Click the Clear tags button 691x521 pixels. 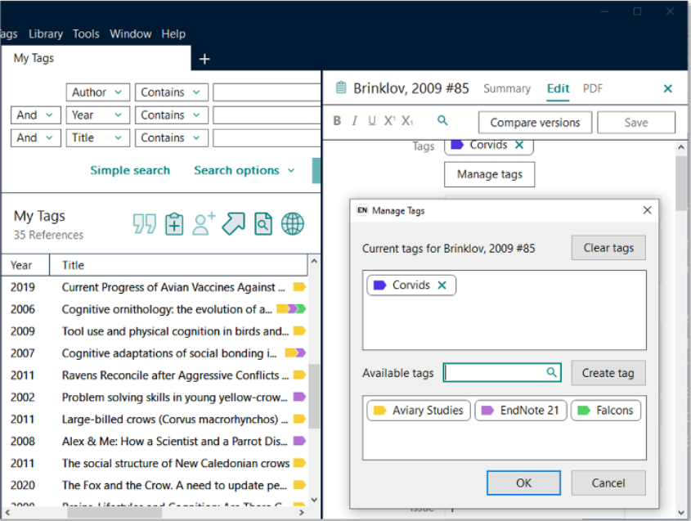click(608, 247)
